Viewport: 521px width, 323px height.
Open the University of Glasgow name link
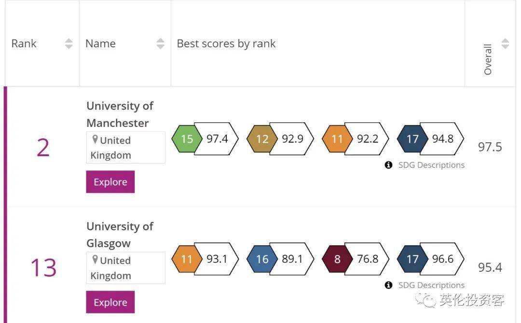(x=120, y=235)
